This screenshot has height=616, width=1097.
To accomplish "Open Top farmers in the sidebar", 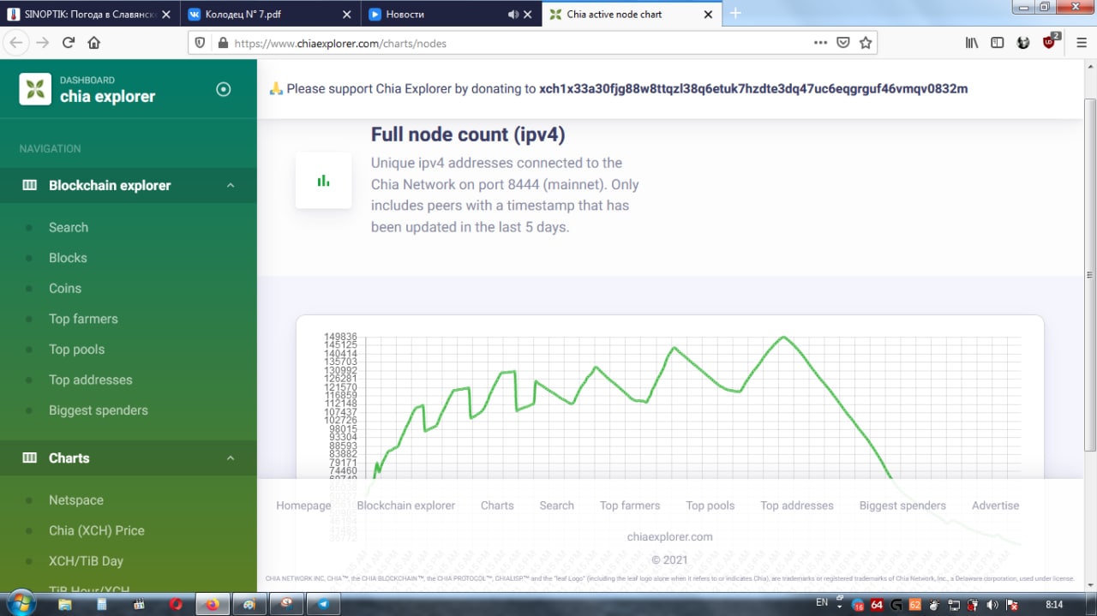I will click(83, 319).
